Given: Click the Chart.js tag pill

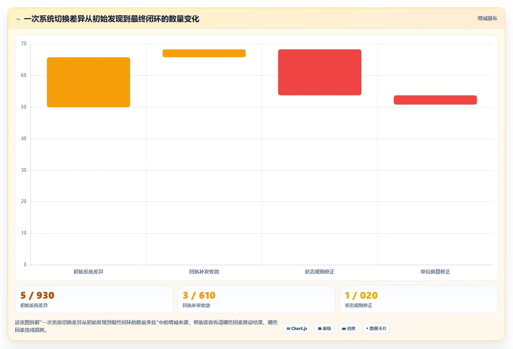Looking at the screenshot, I should tap(297, 328).
